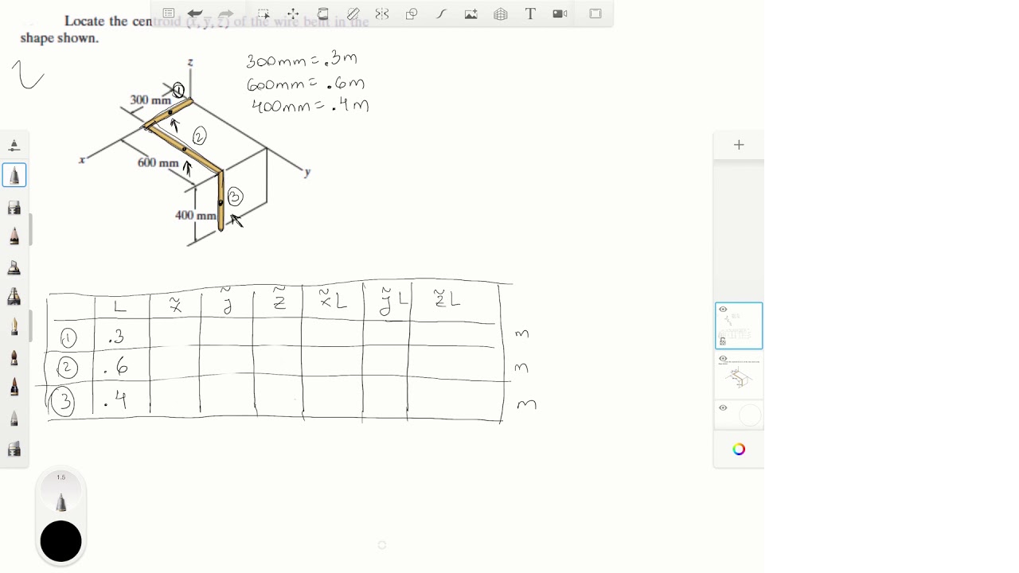Tap the Import Image icon
The width and height of the screenshot is (1019, 573).
pos(471,14)
